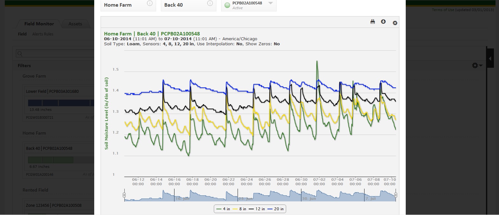499x215 pixels.
Task: Expand the PCPB02A100548 probe dropdown
Action: click(x=271, y=3)
